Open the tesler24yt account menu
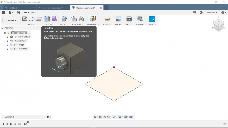This screenshot has height=128, width=228. 212,13
